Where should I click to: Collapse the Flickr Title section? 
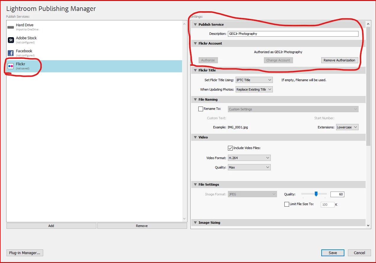tap(195, 70)
